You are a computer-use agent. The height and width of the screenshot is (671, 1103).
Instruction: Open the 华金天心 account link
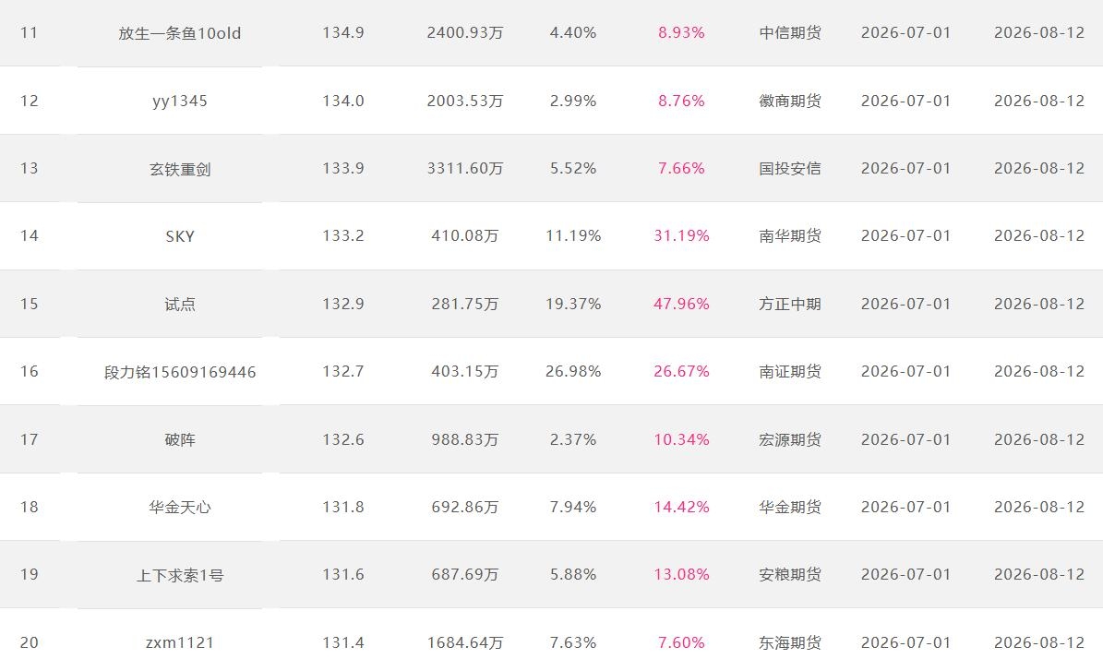tap(179, 507)
